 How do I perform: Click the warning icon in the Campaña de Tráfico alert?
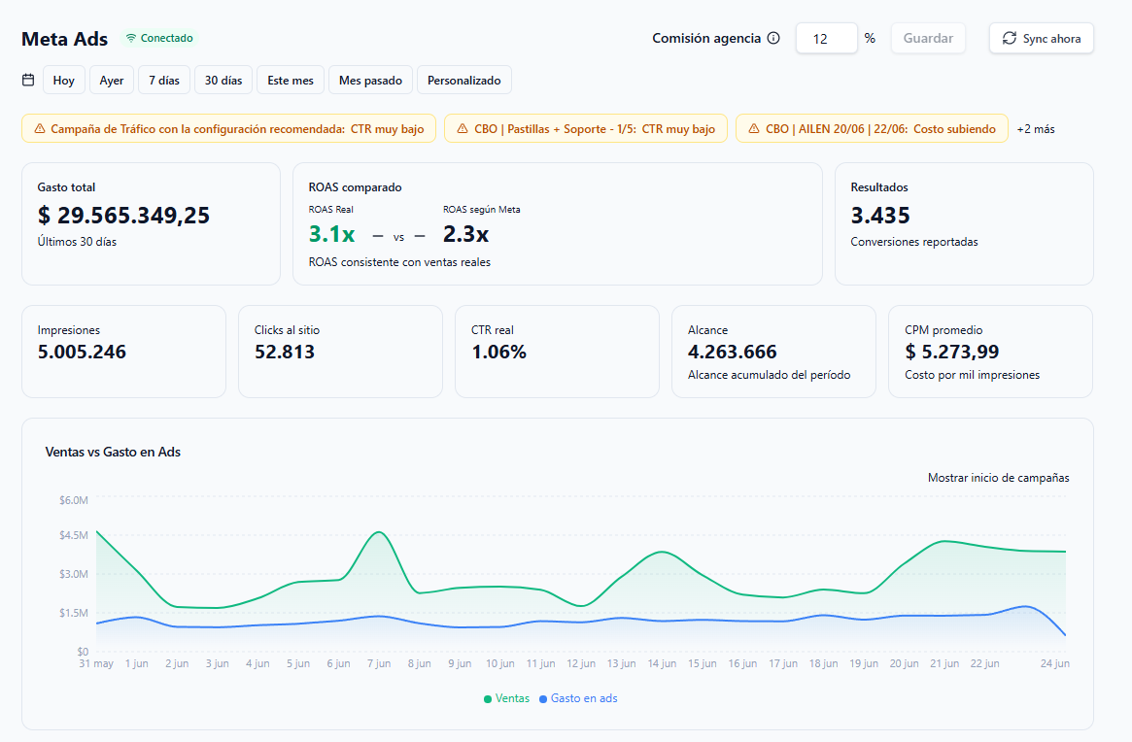tap(38, 128)
